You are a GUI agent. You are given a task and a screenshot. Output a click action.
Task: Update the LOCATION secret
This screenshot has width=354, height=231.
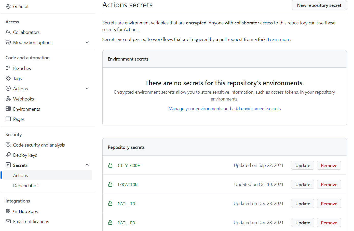(303, 185)
